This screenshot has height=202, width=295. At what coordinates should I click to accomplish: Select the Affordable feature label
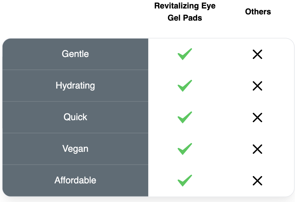(75, 180)
